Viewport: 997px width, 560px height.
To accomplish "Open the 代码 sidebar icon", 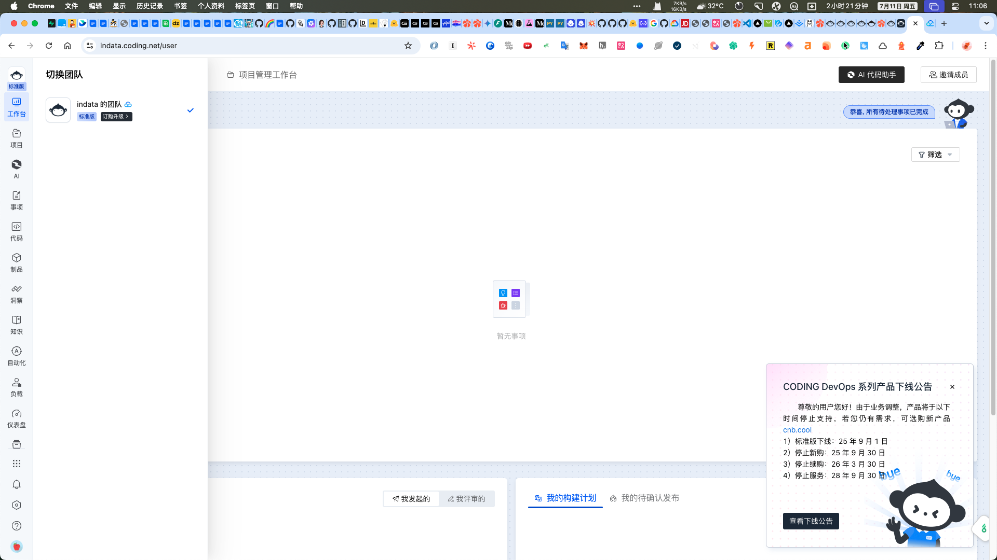I will point(17,232).
